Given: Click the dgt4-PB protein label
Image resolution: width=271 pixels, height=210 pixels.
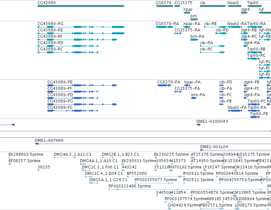Looking at the screenshot, I should tap(252, 82).
